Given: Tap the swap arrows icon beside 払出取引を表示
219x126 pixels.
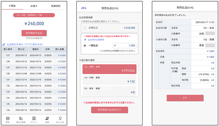Looking at the screenshot, I should pos(4,44).
